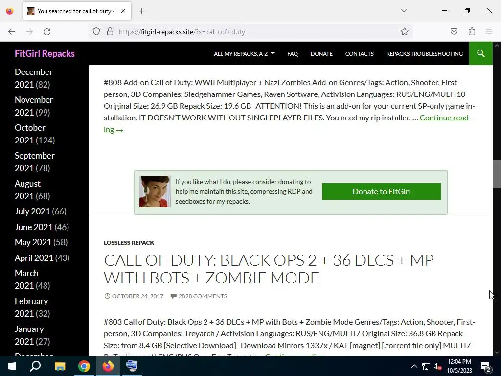Click the page vertical scrollbar thumb

pos(497,174)
